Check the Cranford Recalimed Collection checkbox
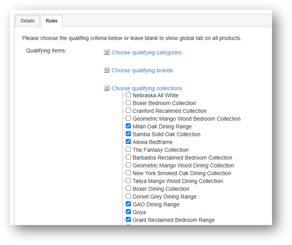The width and height of the screenshot is (292, 245). (128, 110)
